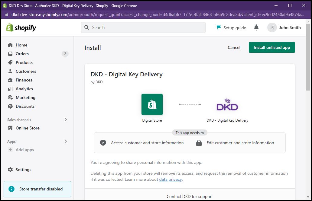The width and height of the screenshot is (312, 201).
Task: Focus the Search input field
Action: point(143,27)
